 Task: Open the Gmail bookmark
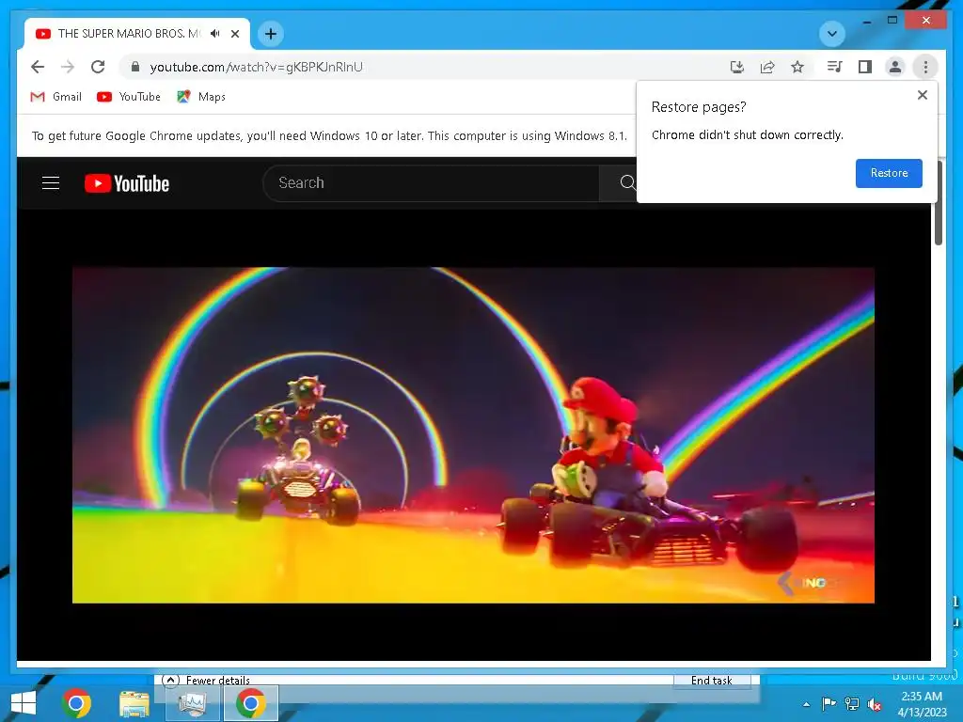55,97
